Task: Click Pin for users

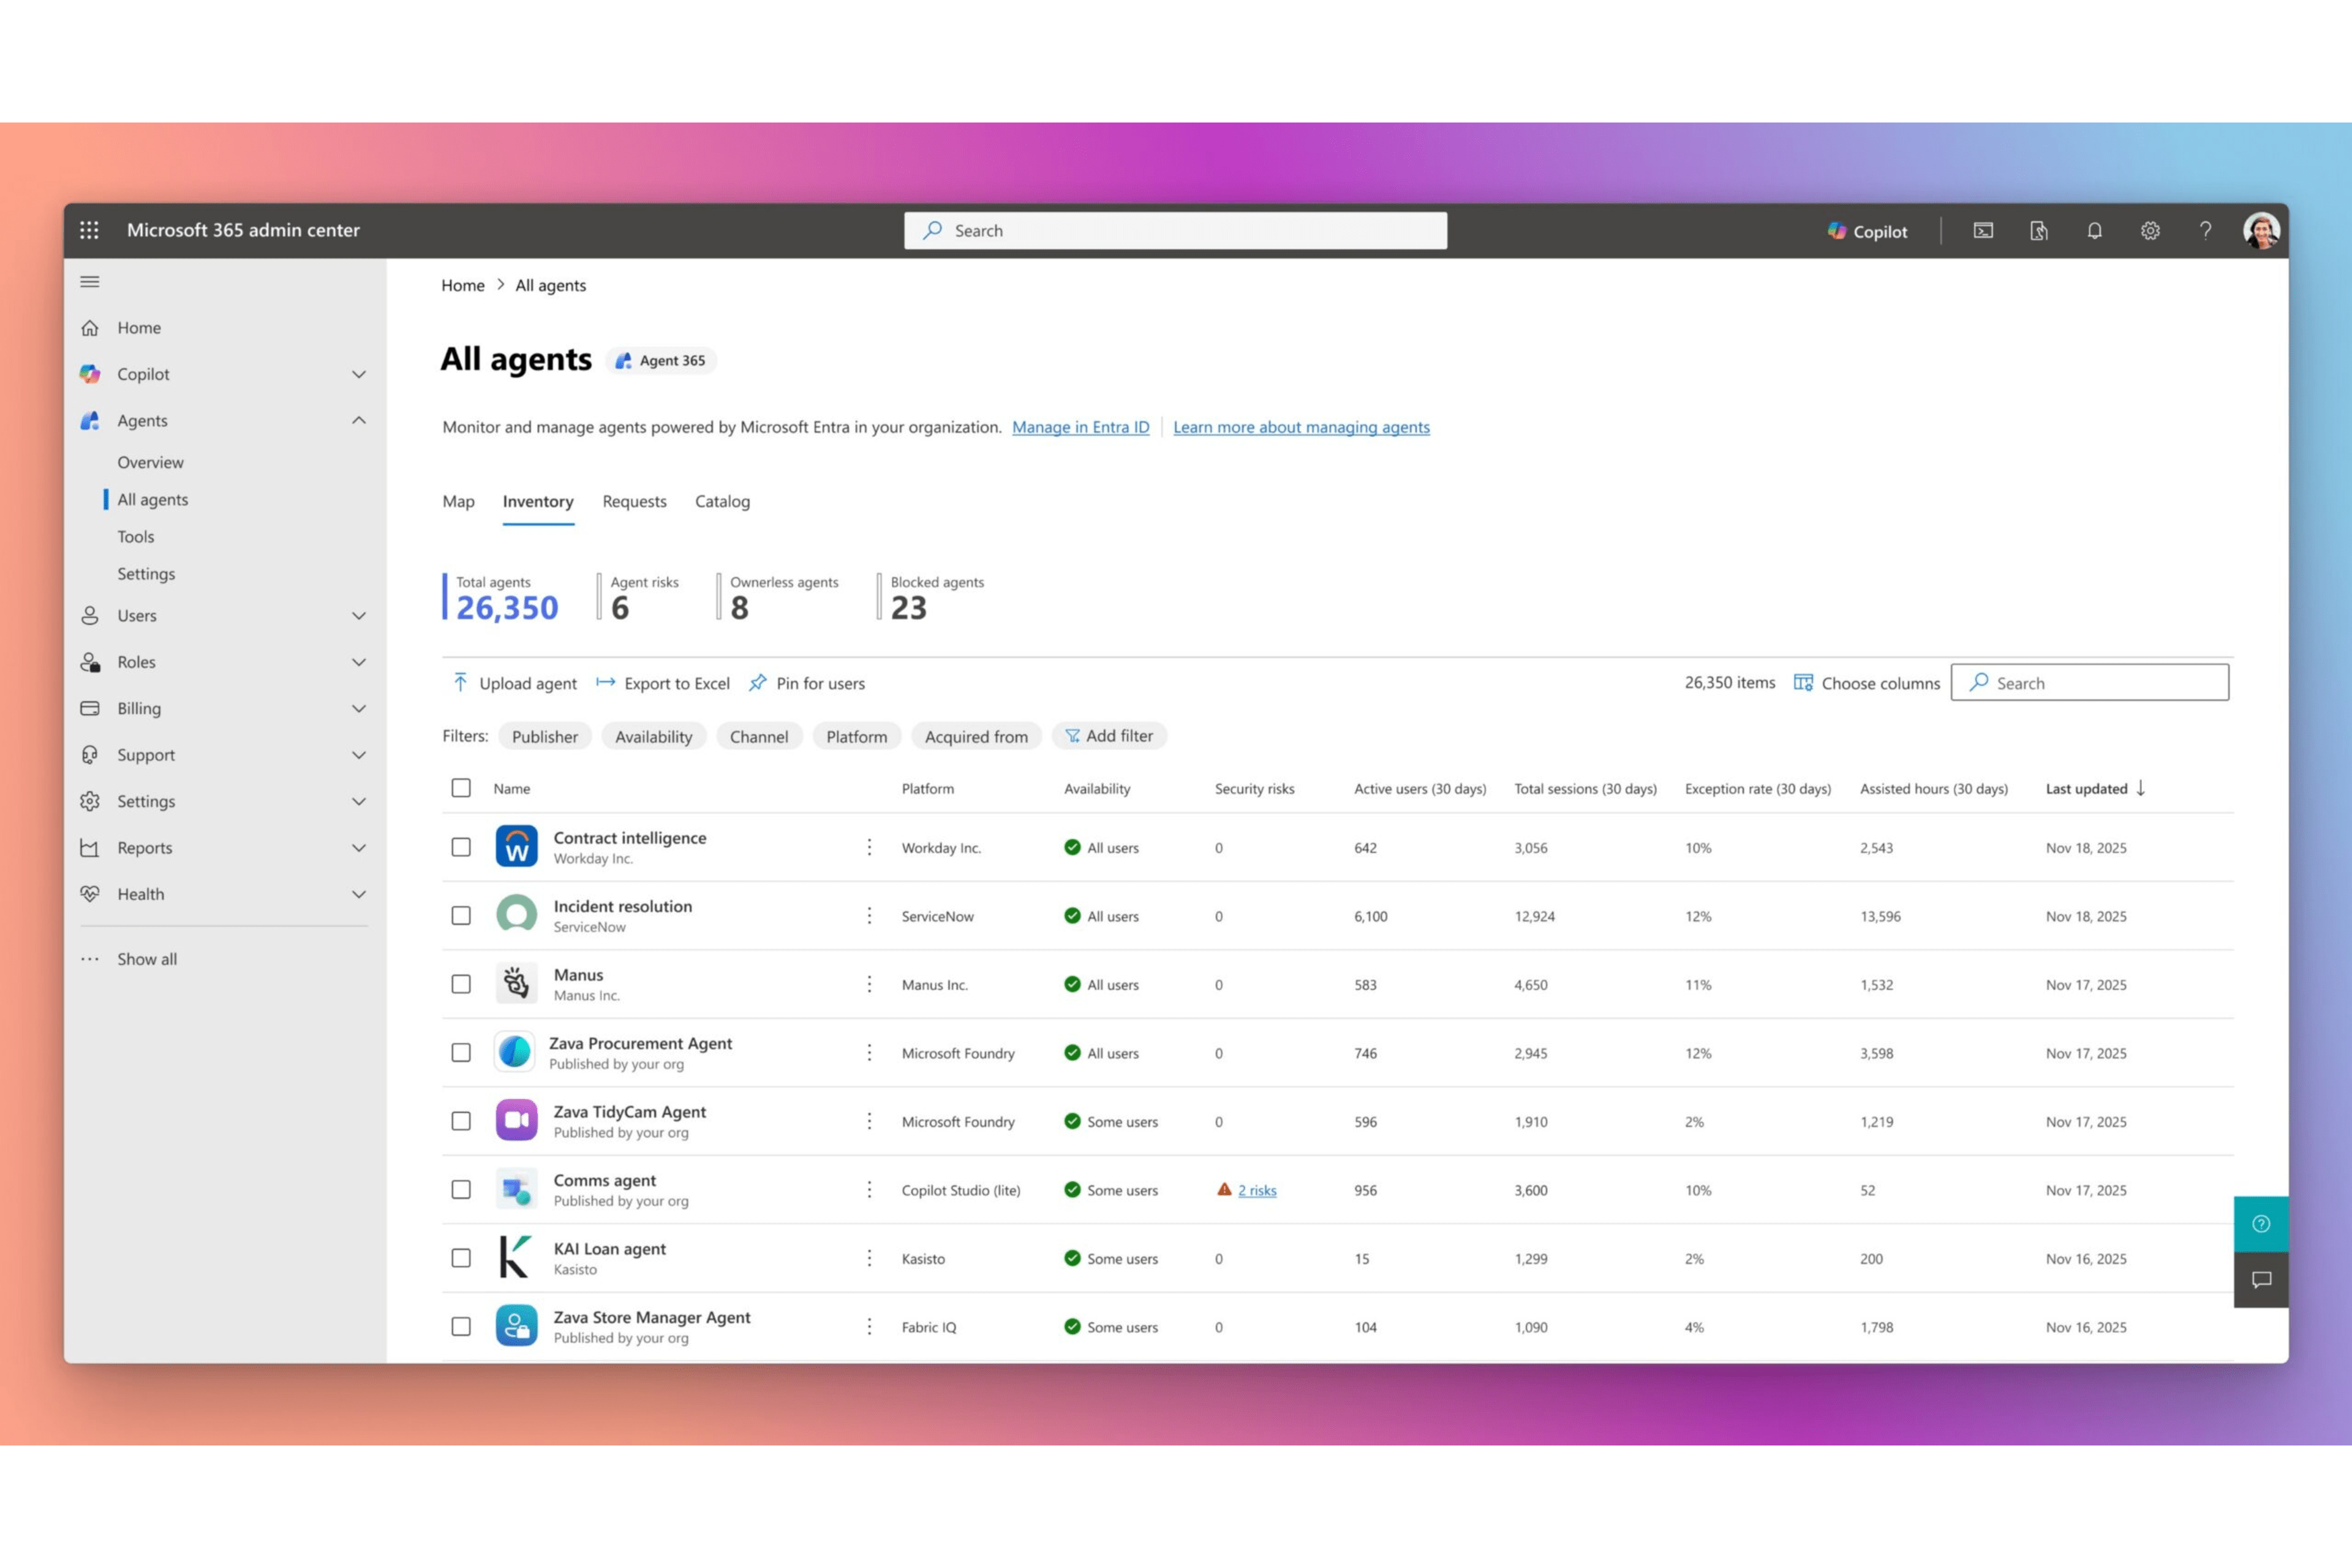Action: [x=807, y=683]
